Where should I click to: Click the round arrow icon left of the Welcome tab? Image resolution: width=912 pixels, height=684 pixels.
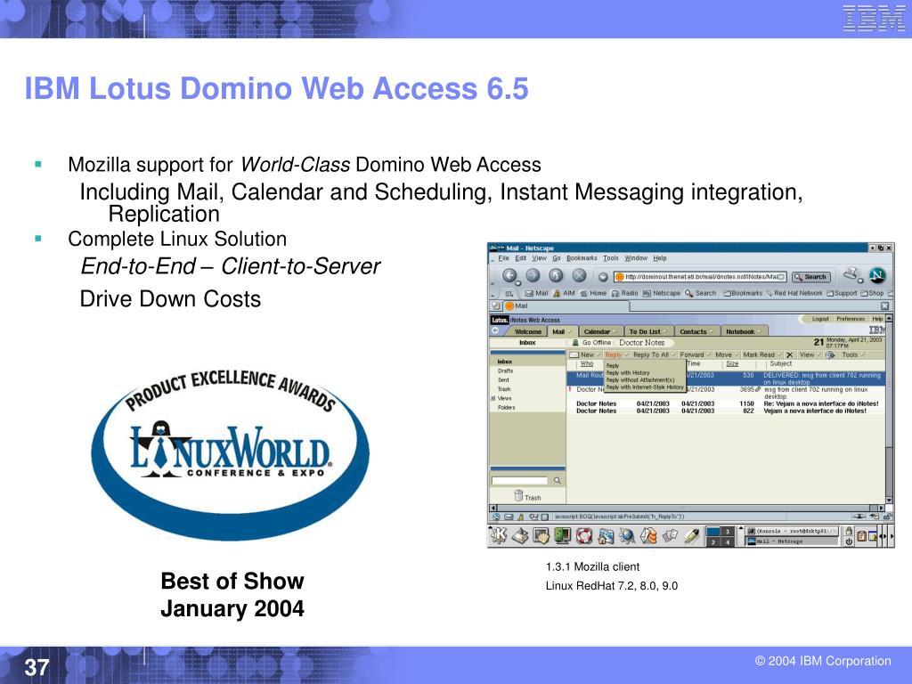495,331
